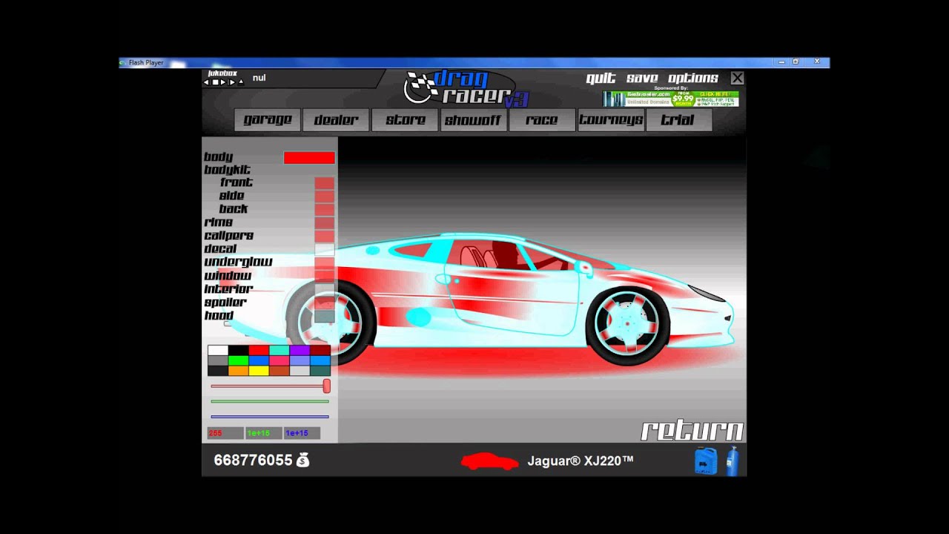Open the garage tab

click(x=268, y=120)
